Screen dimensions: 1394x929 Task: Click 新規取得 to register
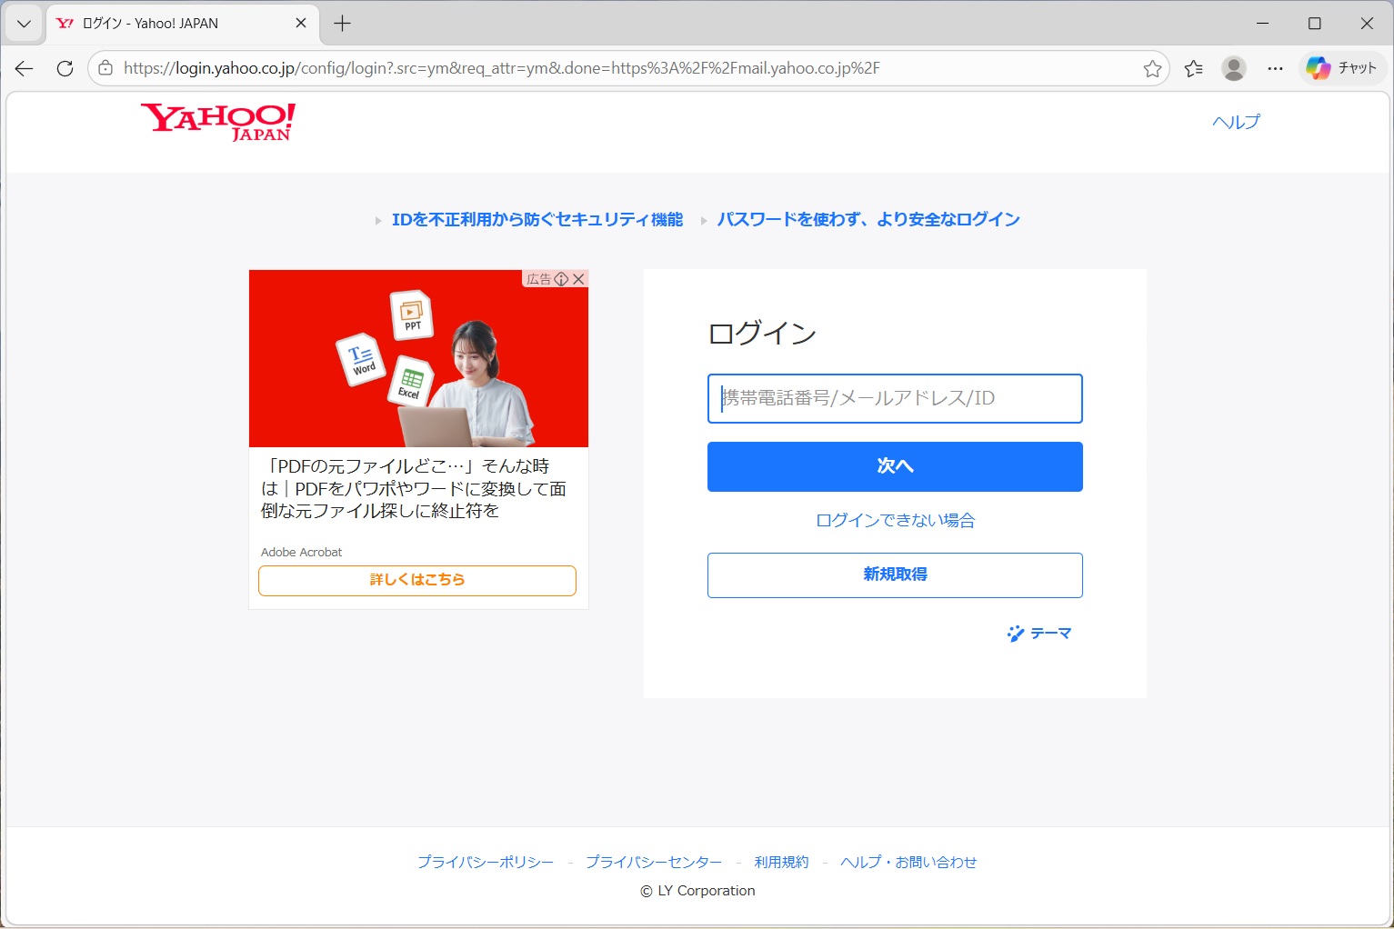tap(895, 574)
